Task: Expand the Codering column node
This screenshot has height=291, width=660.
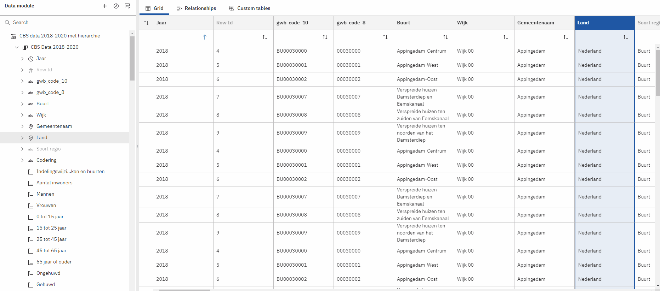Action: coord(22,160)
